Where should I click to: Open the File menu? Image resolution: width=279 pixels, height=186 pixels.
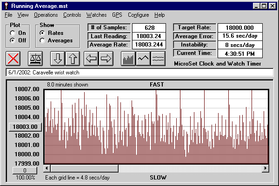pos(8,15)
